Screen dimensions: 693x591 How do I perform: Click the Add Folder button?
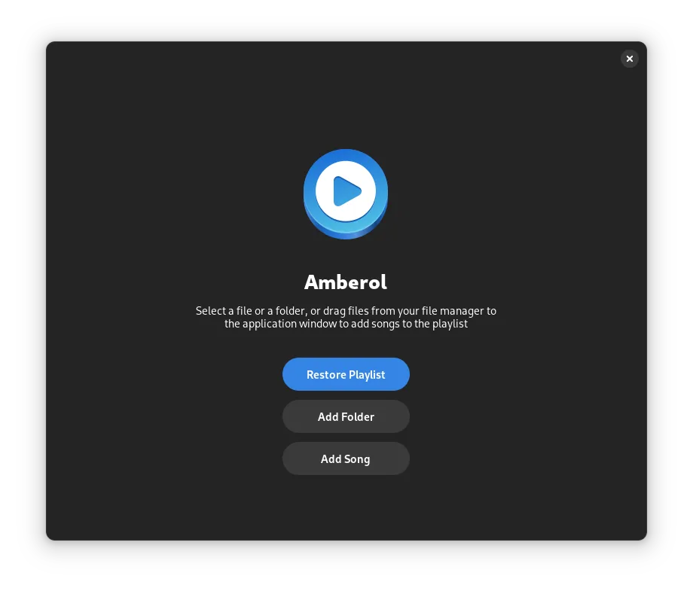click(x=346, y=416)
